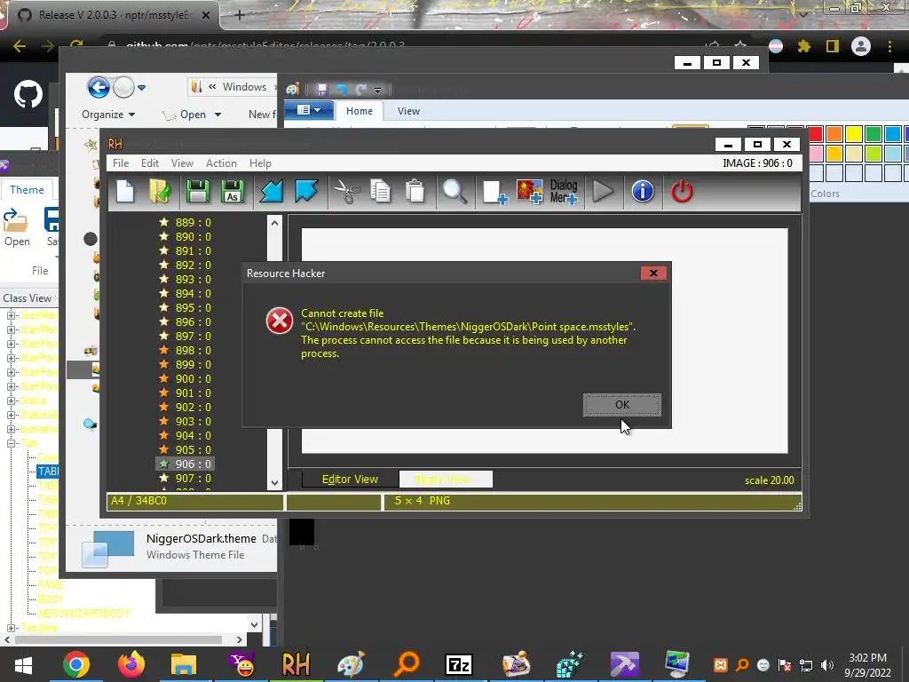Click the red error icon in dialog
909x682 pixels.
point(280,321)
